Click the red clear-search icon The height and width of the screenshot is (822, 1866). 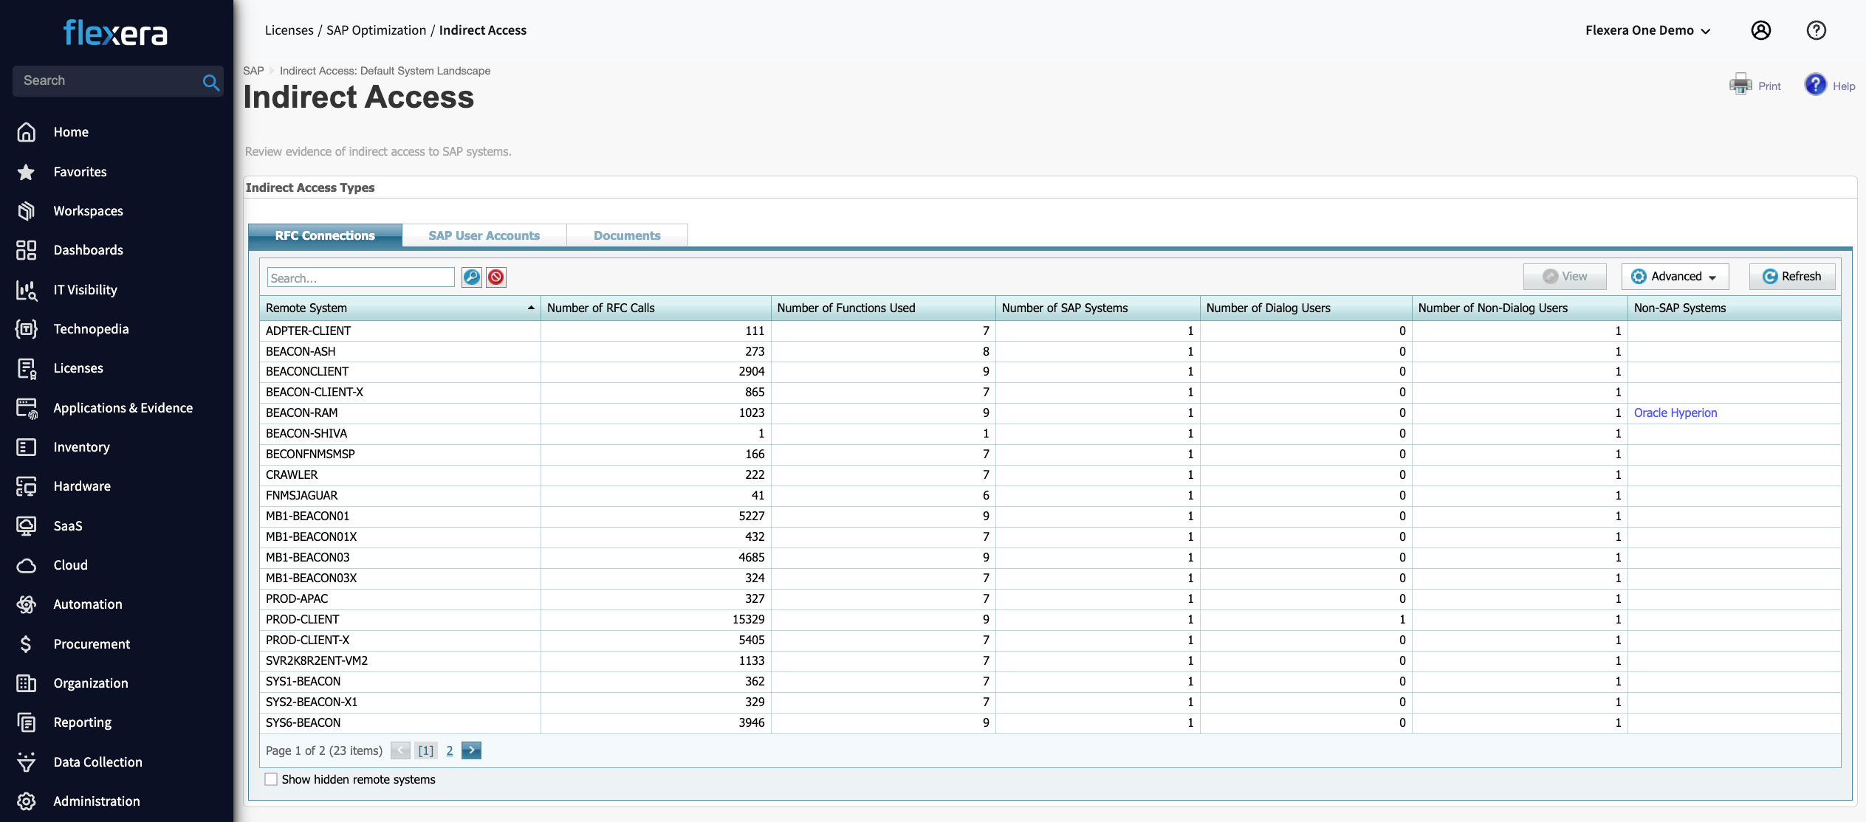click(496, 277)
